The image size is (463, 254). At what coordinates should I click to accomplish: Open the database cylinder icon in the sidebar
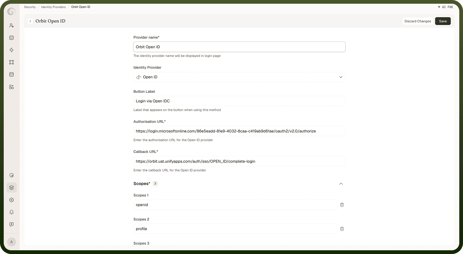(x=11, y=74)
